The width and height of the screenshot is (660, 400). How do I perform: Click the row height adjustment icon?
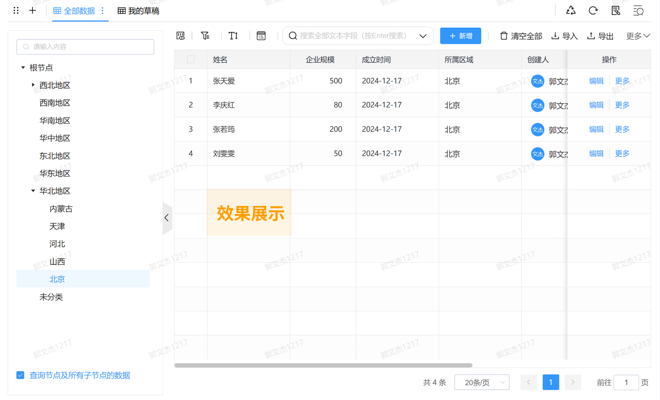(233, 36)
